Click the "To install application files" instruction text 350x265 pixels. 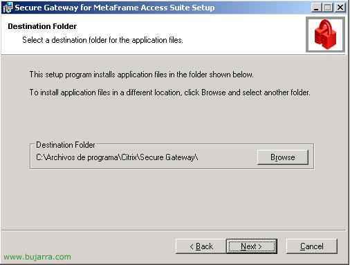click(x=169, y=92)
